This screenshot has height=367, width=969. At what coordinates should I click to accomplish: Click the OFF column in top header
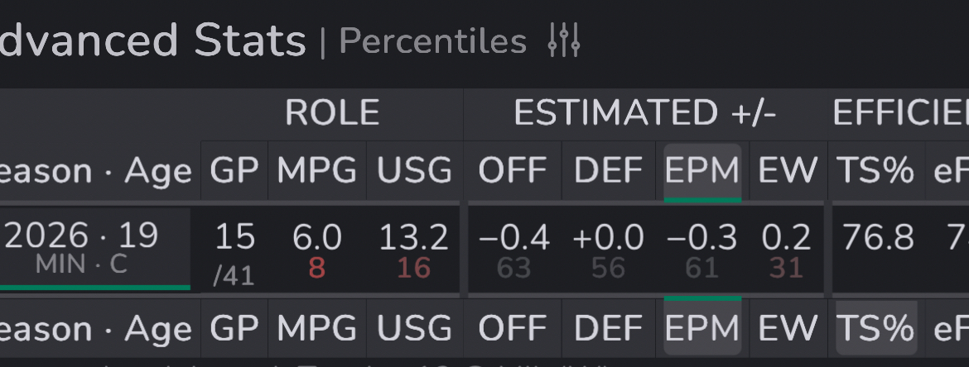click(x=513, y=171)
